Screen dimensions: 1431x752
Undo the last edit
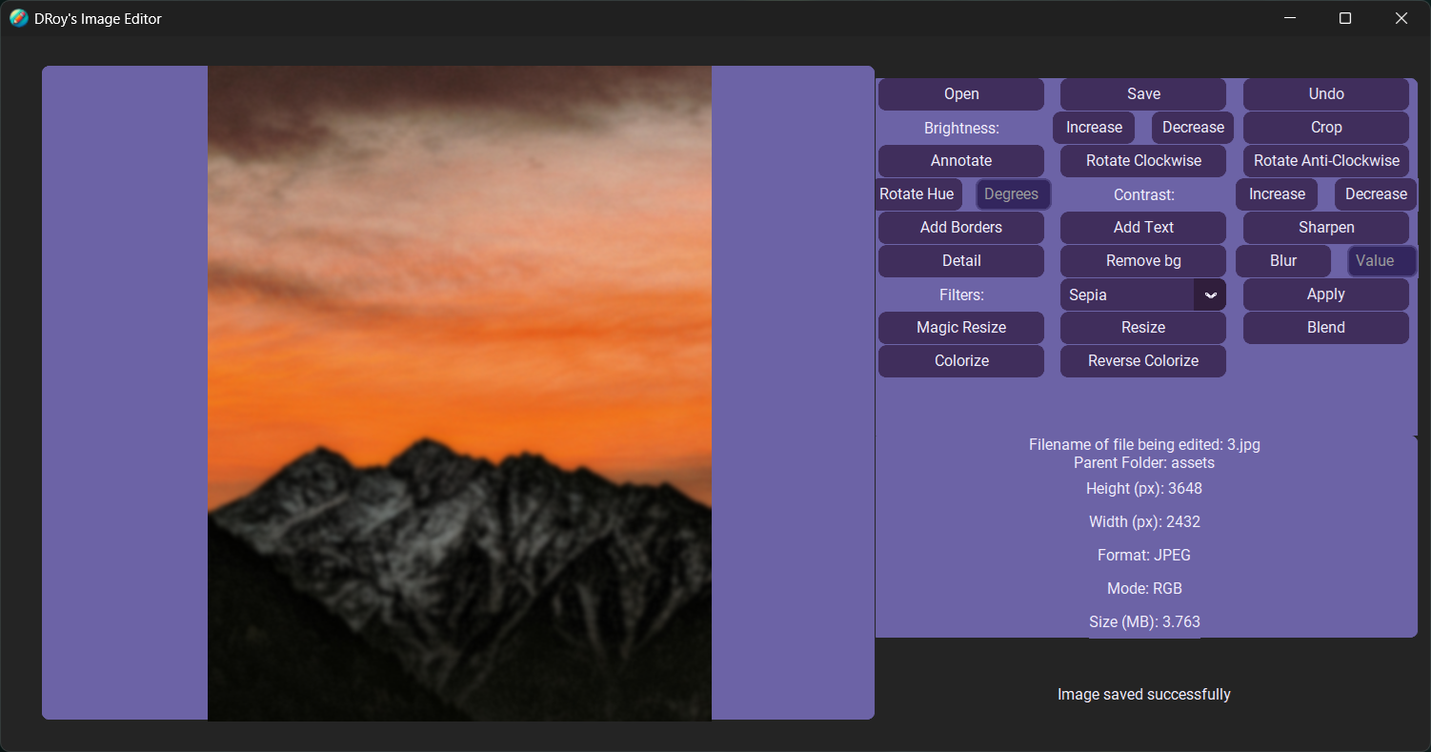pos(1325,93)
